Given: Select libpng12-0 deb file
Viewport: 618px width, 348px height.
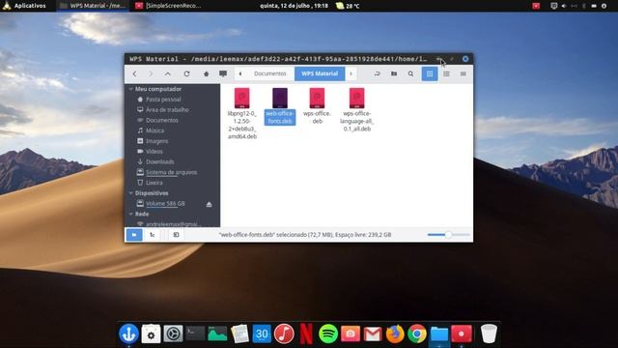Looking at the screenshot, I should [x=242, y=114].
